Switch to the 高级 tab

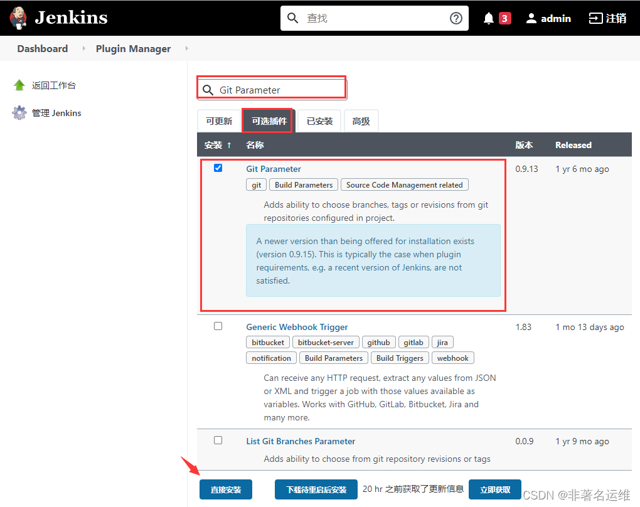(x=361, y=121)
